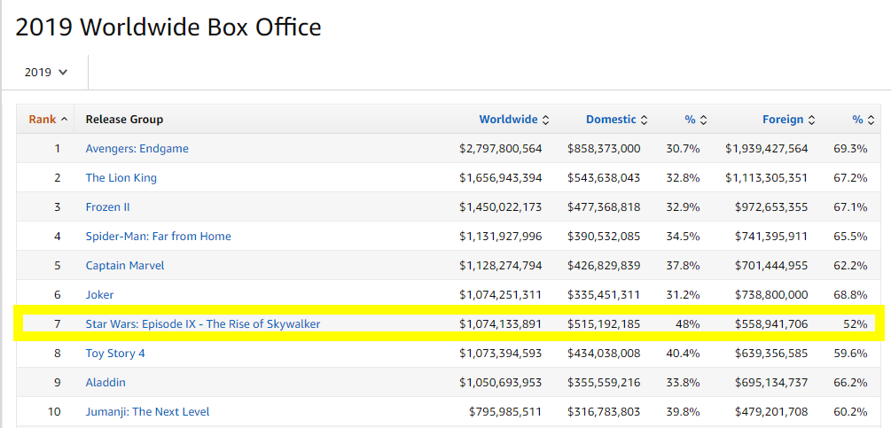This screenshot has width=891, height=428.
Task: Select domestic value $335,451,311
Action: coord(604,294)
